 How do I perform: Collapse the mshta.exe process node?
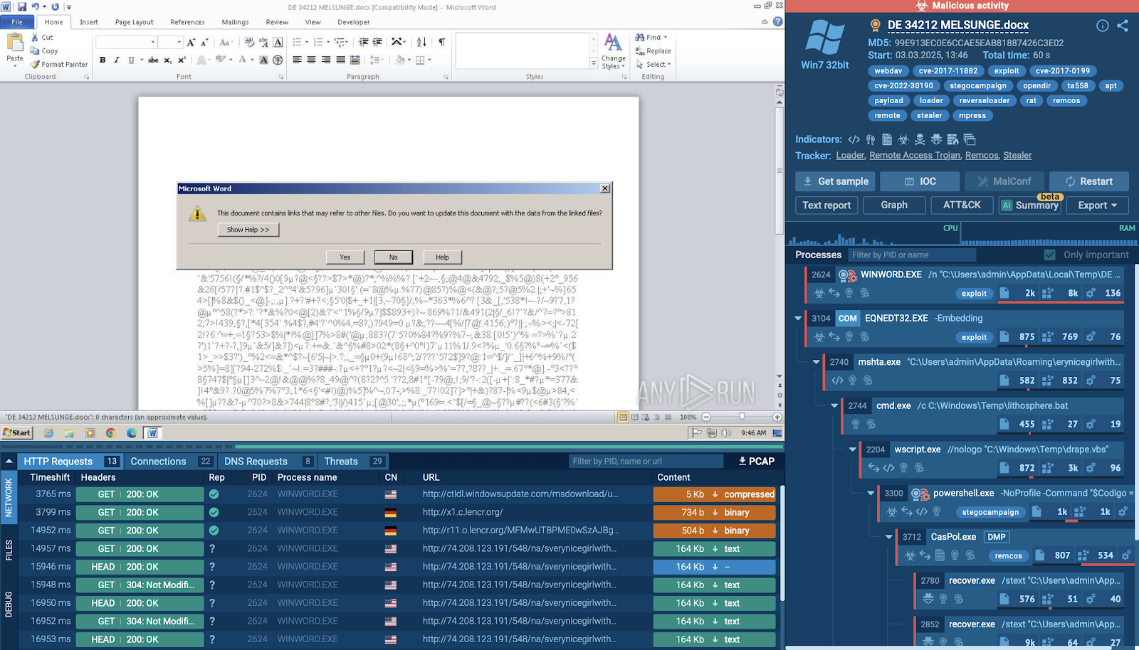[816, 362]
